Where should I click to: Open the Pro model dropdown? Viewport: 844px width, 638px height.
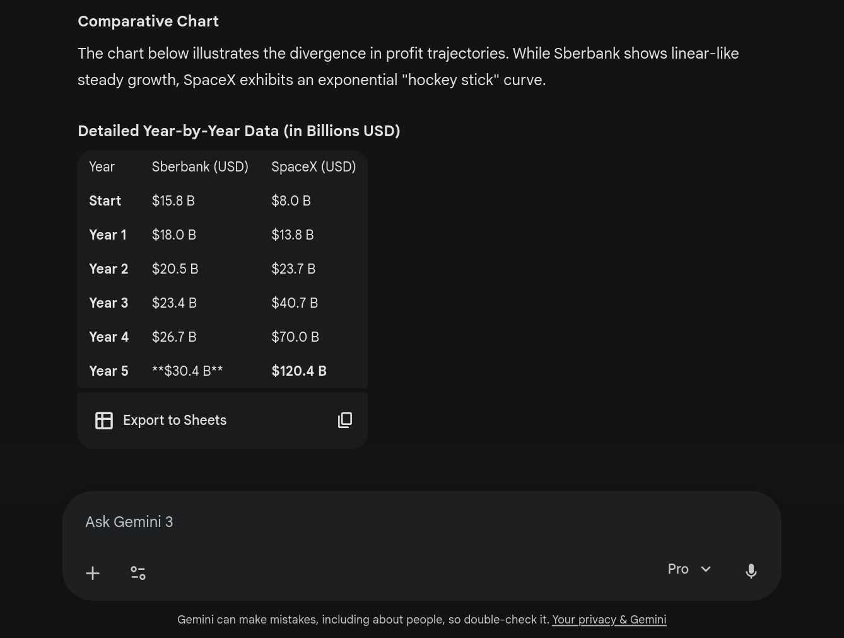[x=678, y=569]
